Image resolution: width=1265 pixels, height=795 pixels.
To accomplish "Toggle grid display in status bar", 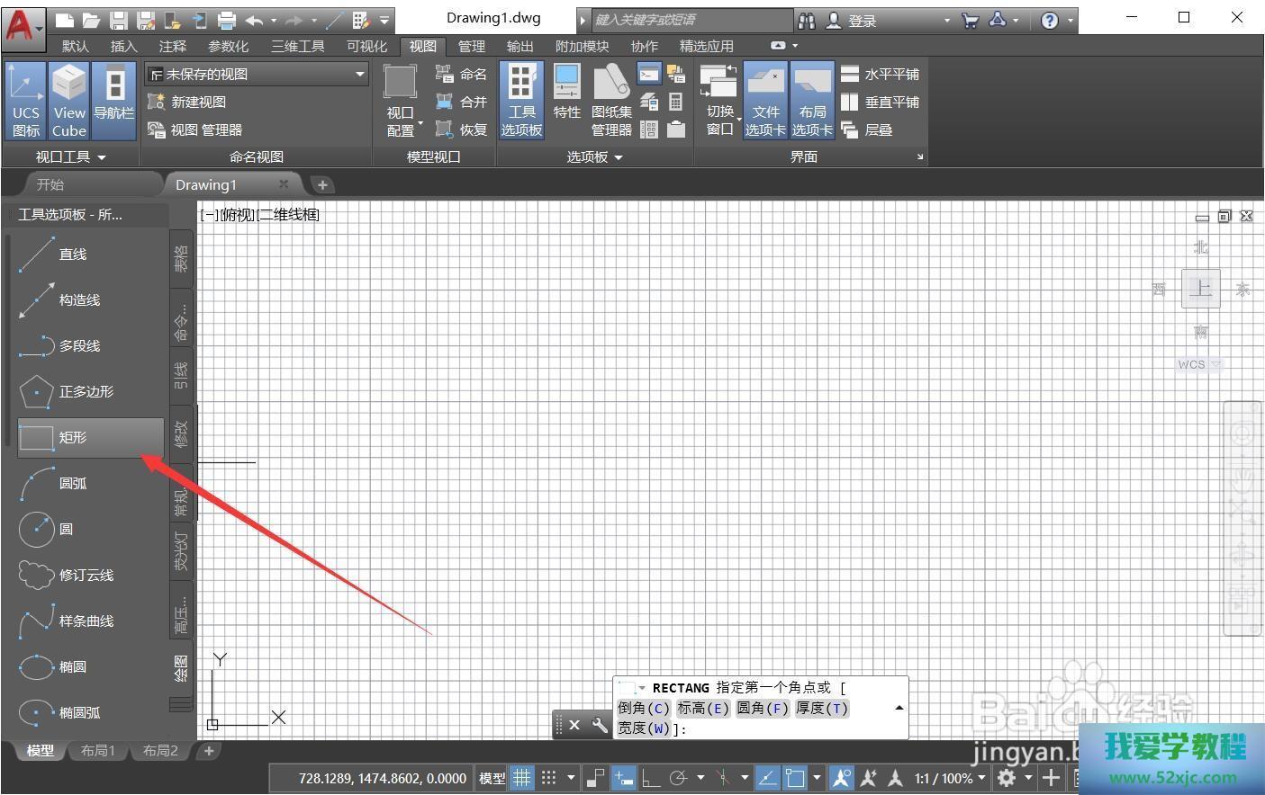I will point(521,778).
